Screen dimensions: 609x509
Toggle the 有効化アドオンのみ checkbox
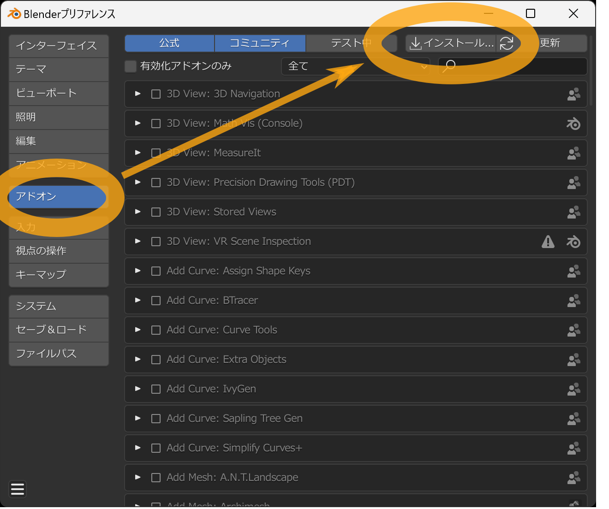coord(131,66)
